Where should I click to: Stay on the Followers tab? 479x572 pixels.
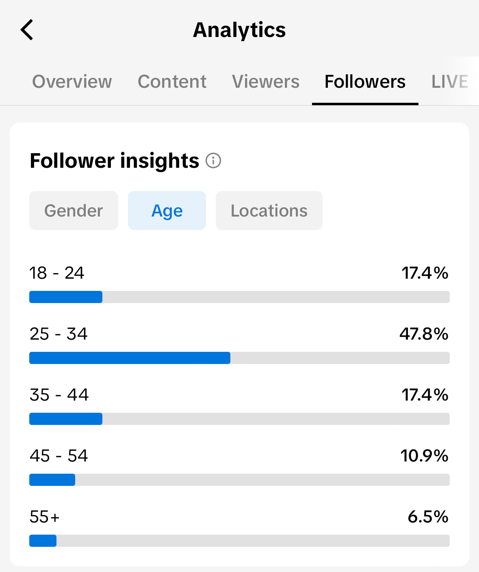click(x=364, y=81)
